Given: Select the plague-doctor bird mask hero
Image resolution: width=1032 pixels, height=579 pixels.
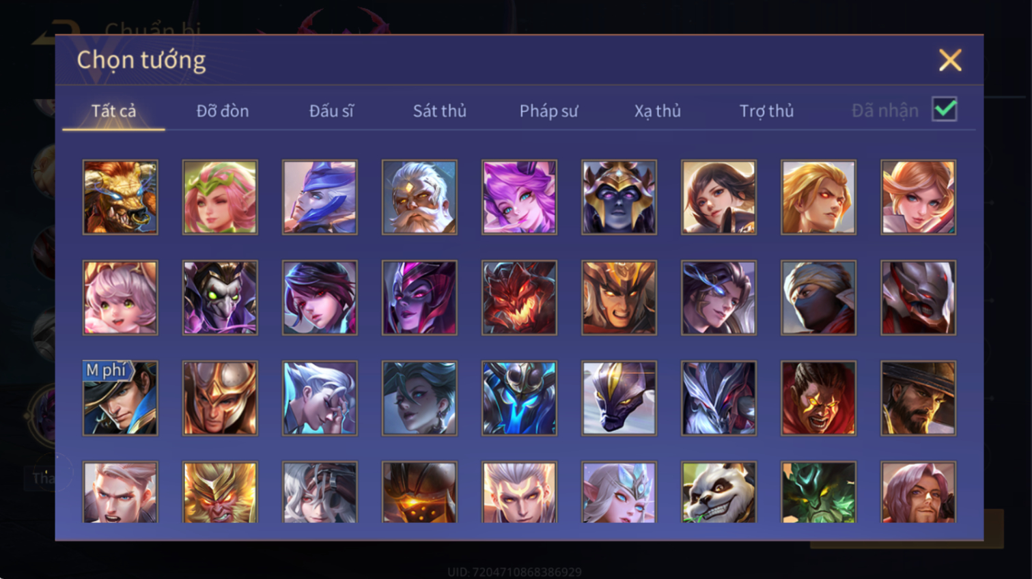Looking at the screenshot, I should (x=220, y=298).
